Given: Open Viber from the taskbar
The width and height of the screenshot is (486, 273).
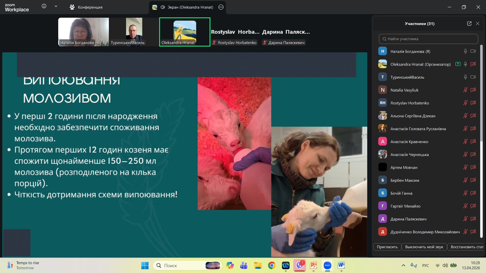Looking at the screenshot, I should point(299,265).
